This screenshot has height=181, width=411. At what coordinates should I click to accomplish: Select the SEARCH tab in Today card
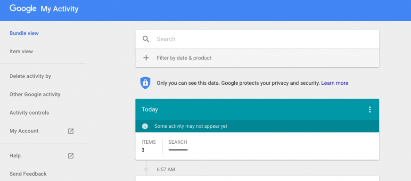(x=178, y=145)
